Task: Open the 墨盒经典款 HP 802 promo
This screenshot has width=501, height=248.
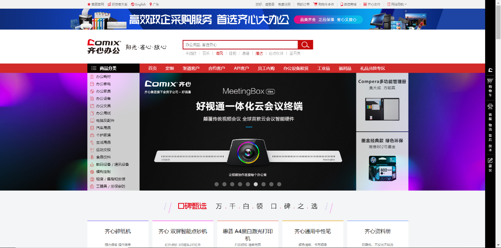Action: 382,161
